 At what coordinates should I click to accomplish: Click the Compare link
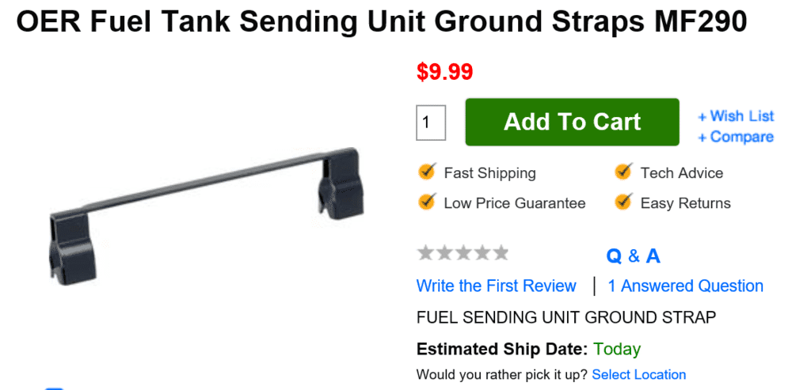click(x=736, y=137)
